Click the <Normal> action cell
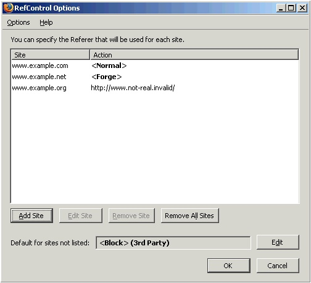The width and height of the screenshot is (311, 283). coord(109,65)
